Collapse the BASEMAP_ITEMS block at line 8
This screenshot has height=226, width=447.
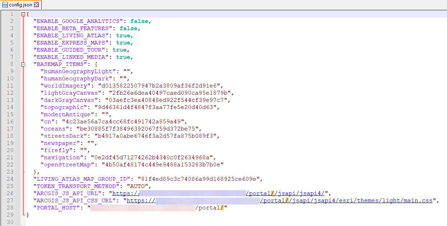pyautogui.click(x=23, y=64)
